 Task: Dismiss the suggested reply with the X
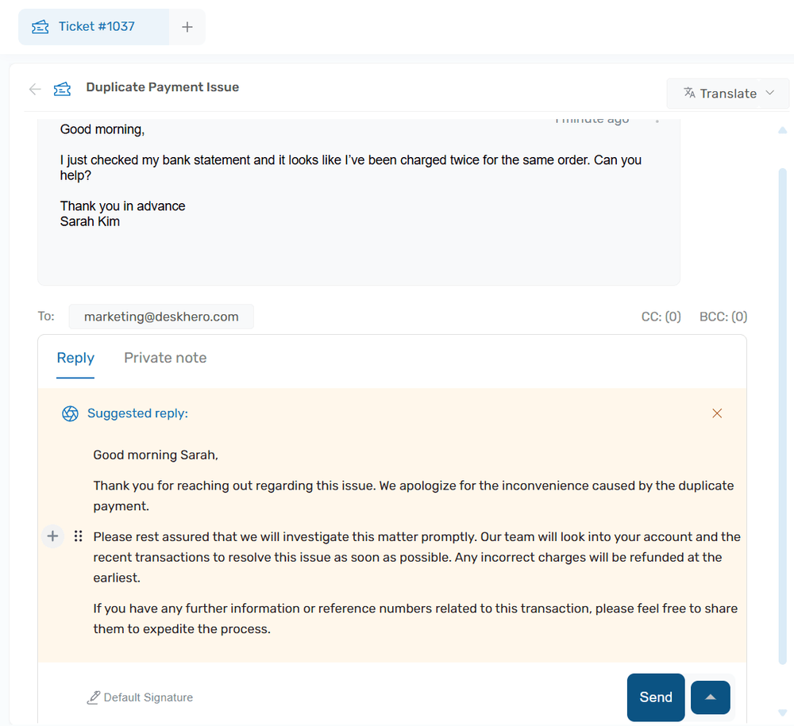(x=717, y=413)
